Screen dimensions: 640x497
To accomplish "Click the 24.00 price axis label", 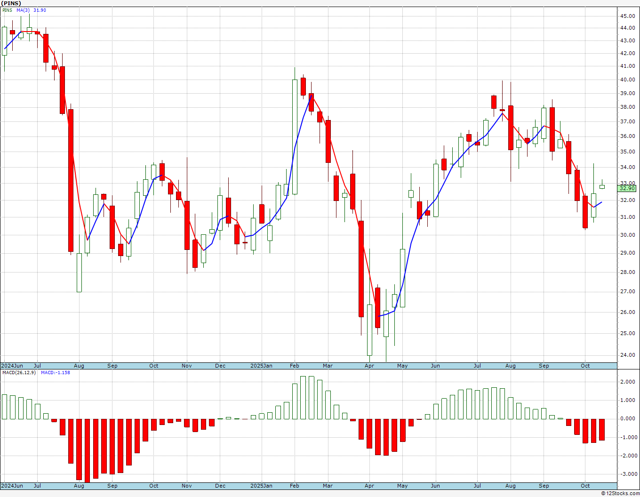I will 627,355.
